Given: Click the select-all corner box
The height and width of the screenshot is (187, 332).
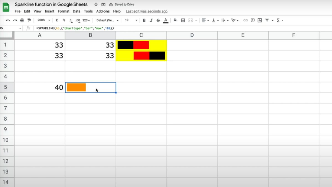Looking at the screenshot, I should click(x=7, y=35).
